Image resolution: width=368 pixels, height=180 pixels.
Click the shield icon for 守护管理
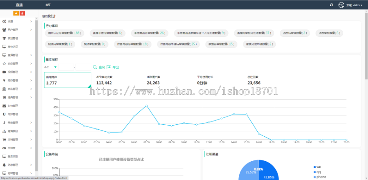point(4,114)
